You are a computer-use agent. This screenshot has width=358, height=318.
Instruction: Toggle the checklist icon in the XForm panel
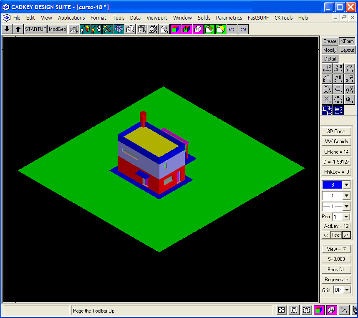(338, 110)
